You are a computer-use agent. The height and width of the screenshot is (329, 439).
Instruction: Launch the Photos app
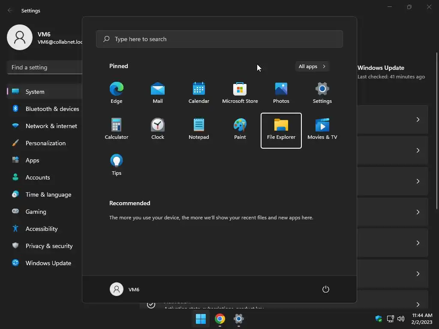tap(281, 93)
